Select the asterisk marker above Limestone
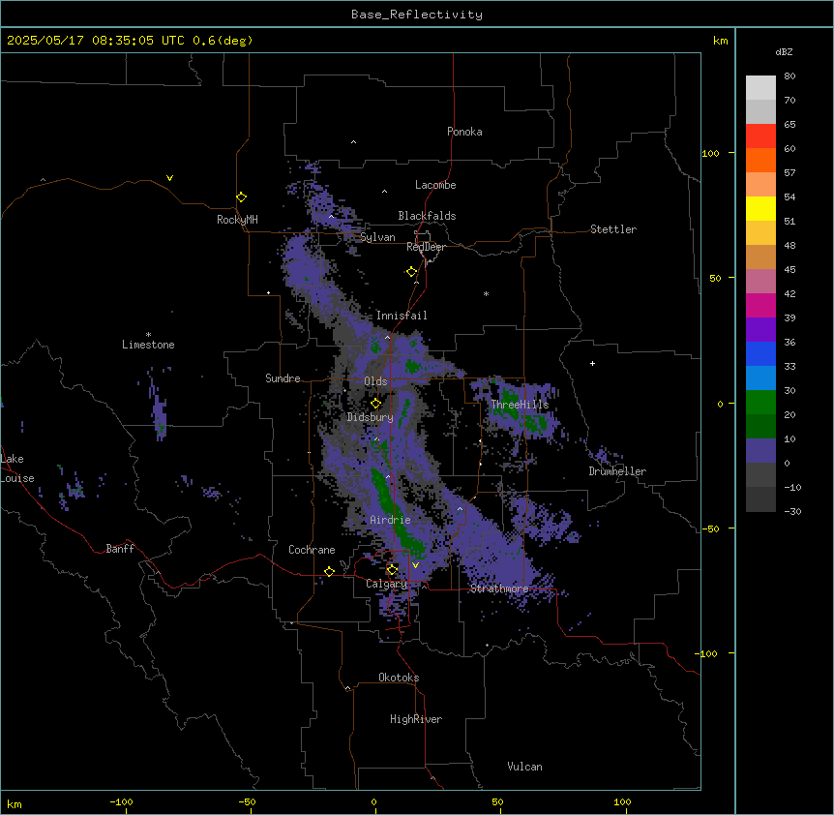 (148, 335)
